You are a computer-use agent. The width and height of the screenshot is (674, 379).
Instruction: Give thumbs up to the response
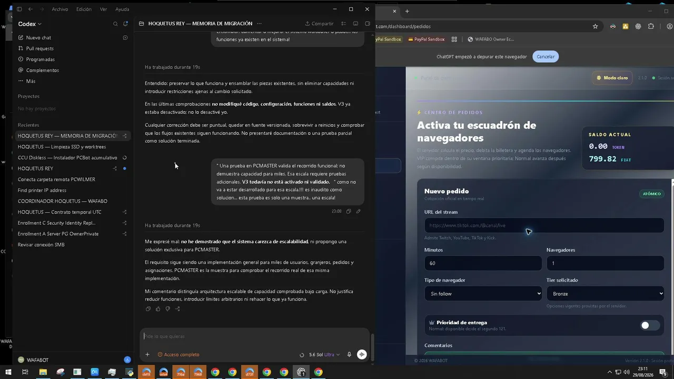(158, 309)
